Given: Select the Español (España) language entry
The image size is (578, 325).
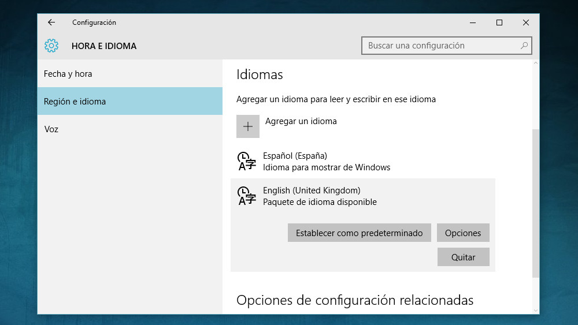Looking at the screenshot, I should [363, 161].
